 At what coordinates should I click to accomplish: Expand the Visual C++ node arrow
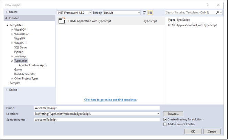pos(12,43)
